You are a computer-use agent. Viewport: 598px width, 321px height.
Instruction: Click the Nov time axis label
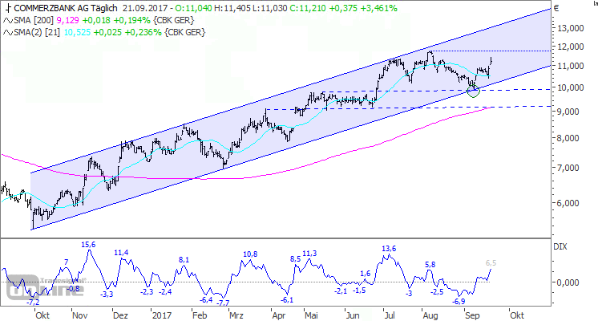point(79,315)
